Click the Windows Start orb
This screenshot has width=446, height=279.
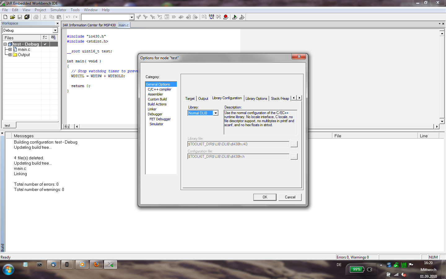pyautogui.click(x=8, y=269)
